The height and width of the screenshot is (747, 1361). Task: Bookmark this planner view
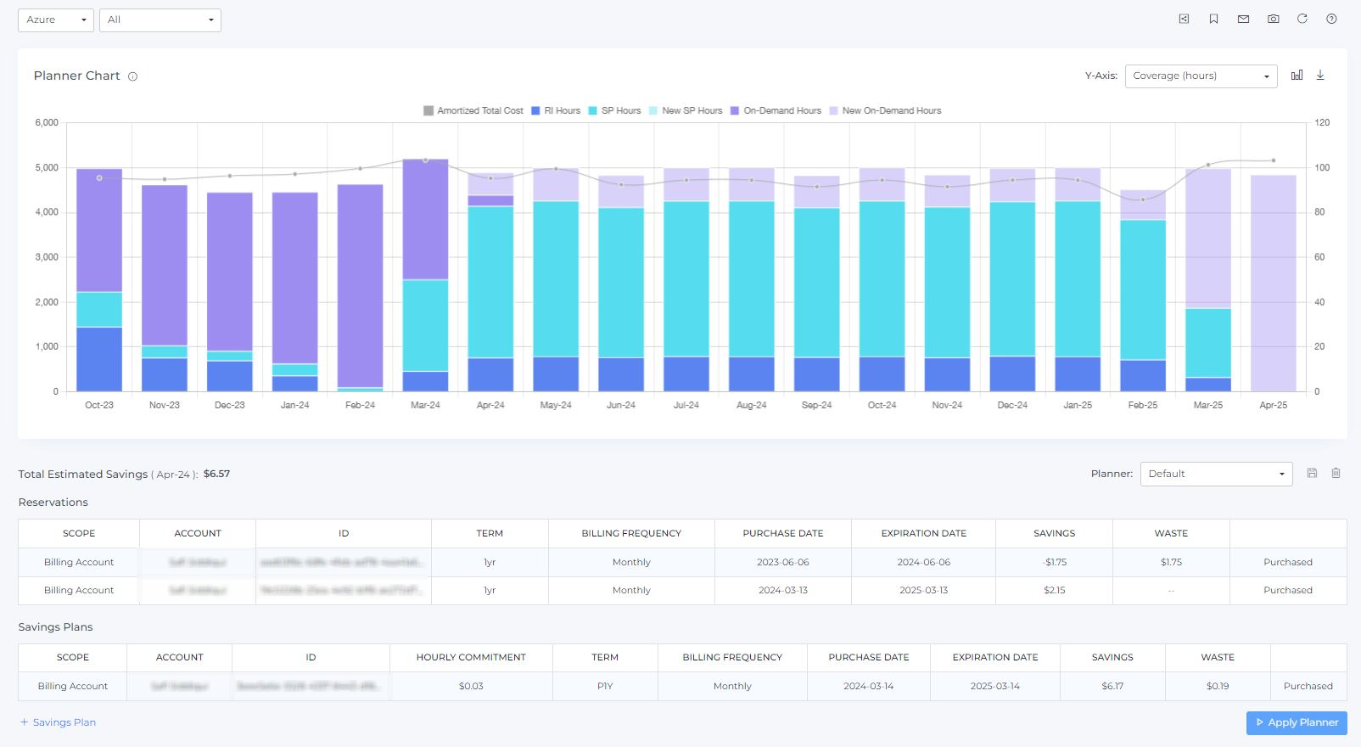pyautogui.click(x=1213, y=19)
